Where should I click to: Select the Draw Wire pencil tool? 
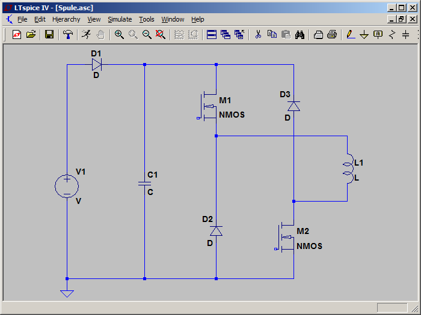point(350,34)
